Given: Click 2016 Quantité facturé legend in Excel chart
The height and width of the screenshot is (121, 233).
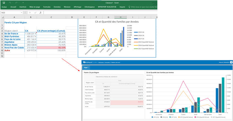Looking at the screenshot, I should pyautogui.click(x=144, y=45).
